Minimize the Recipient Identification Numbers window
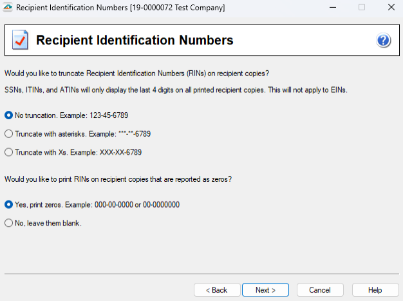The height and width of the screenshot is (301, 403). (332, 8)
